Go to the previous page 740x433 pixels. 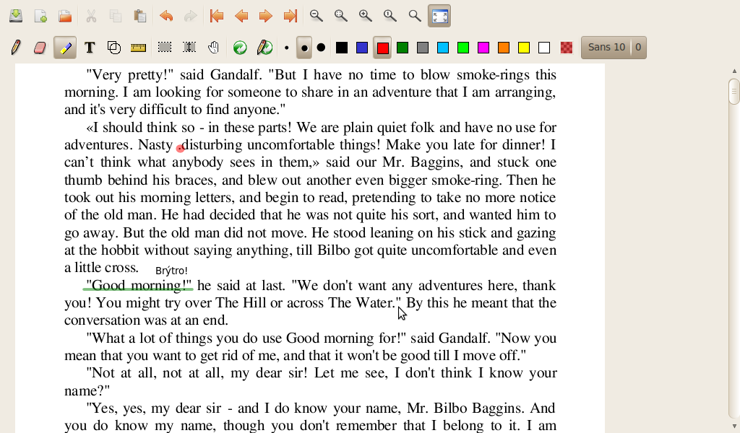241,16
